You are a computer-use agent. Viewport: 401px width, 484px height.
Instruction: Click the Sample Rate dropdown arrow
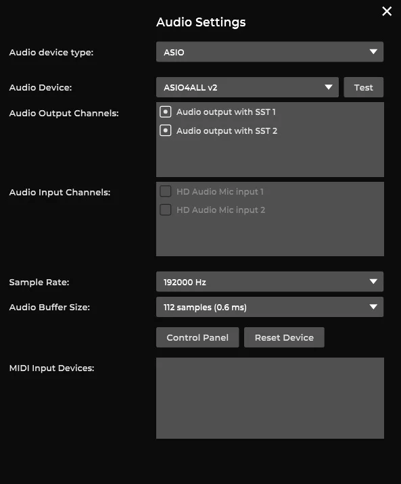click(x=373, y=281)
